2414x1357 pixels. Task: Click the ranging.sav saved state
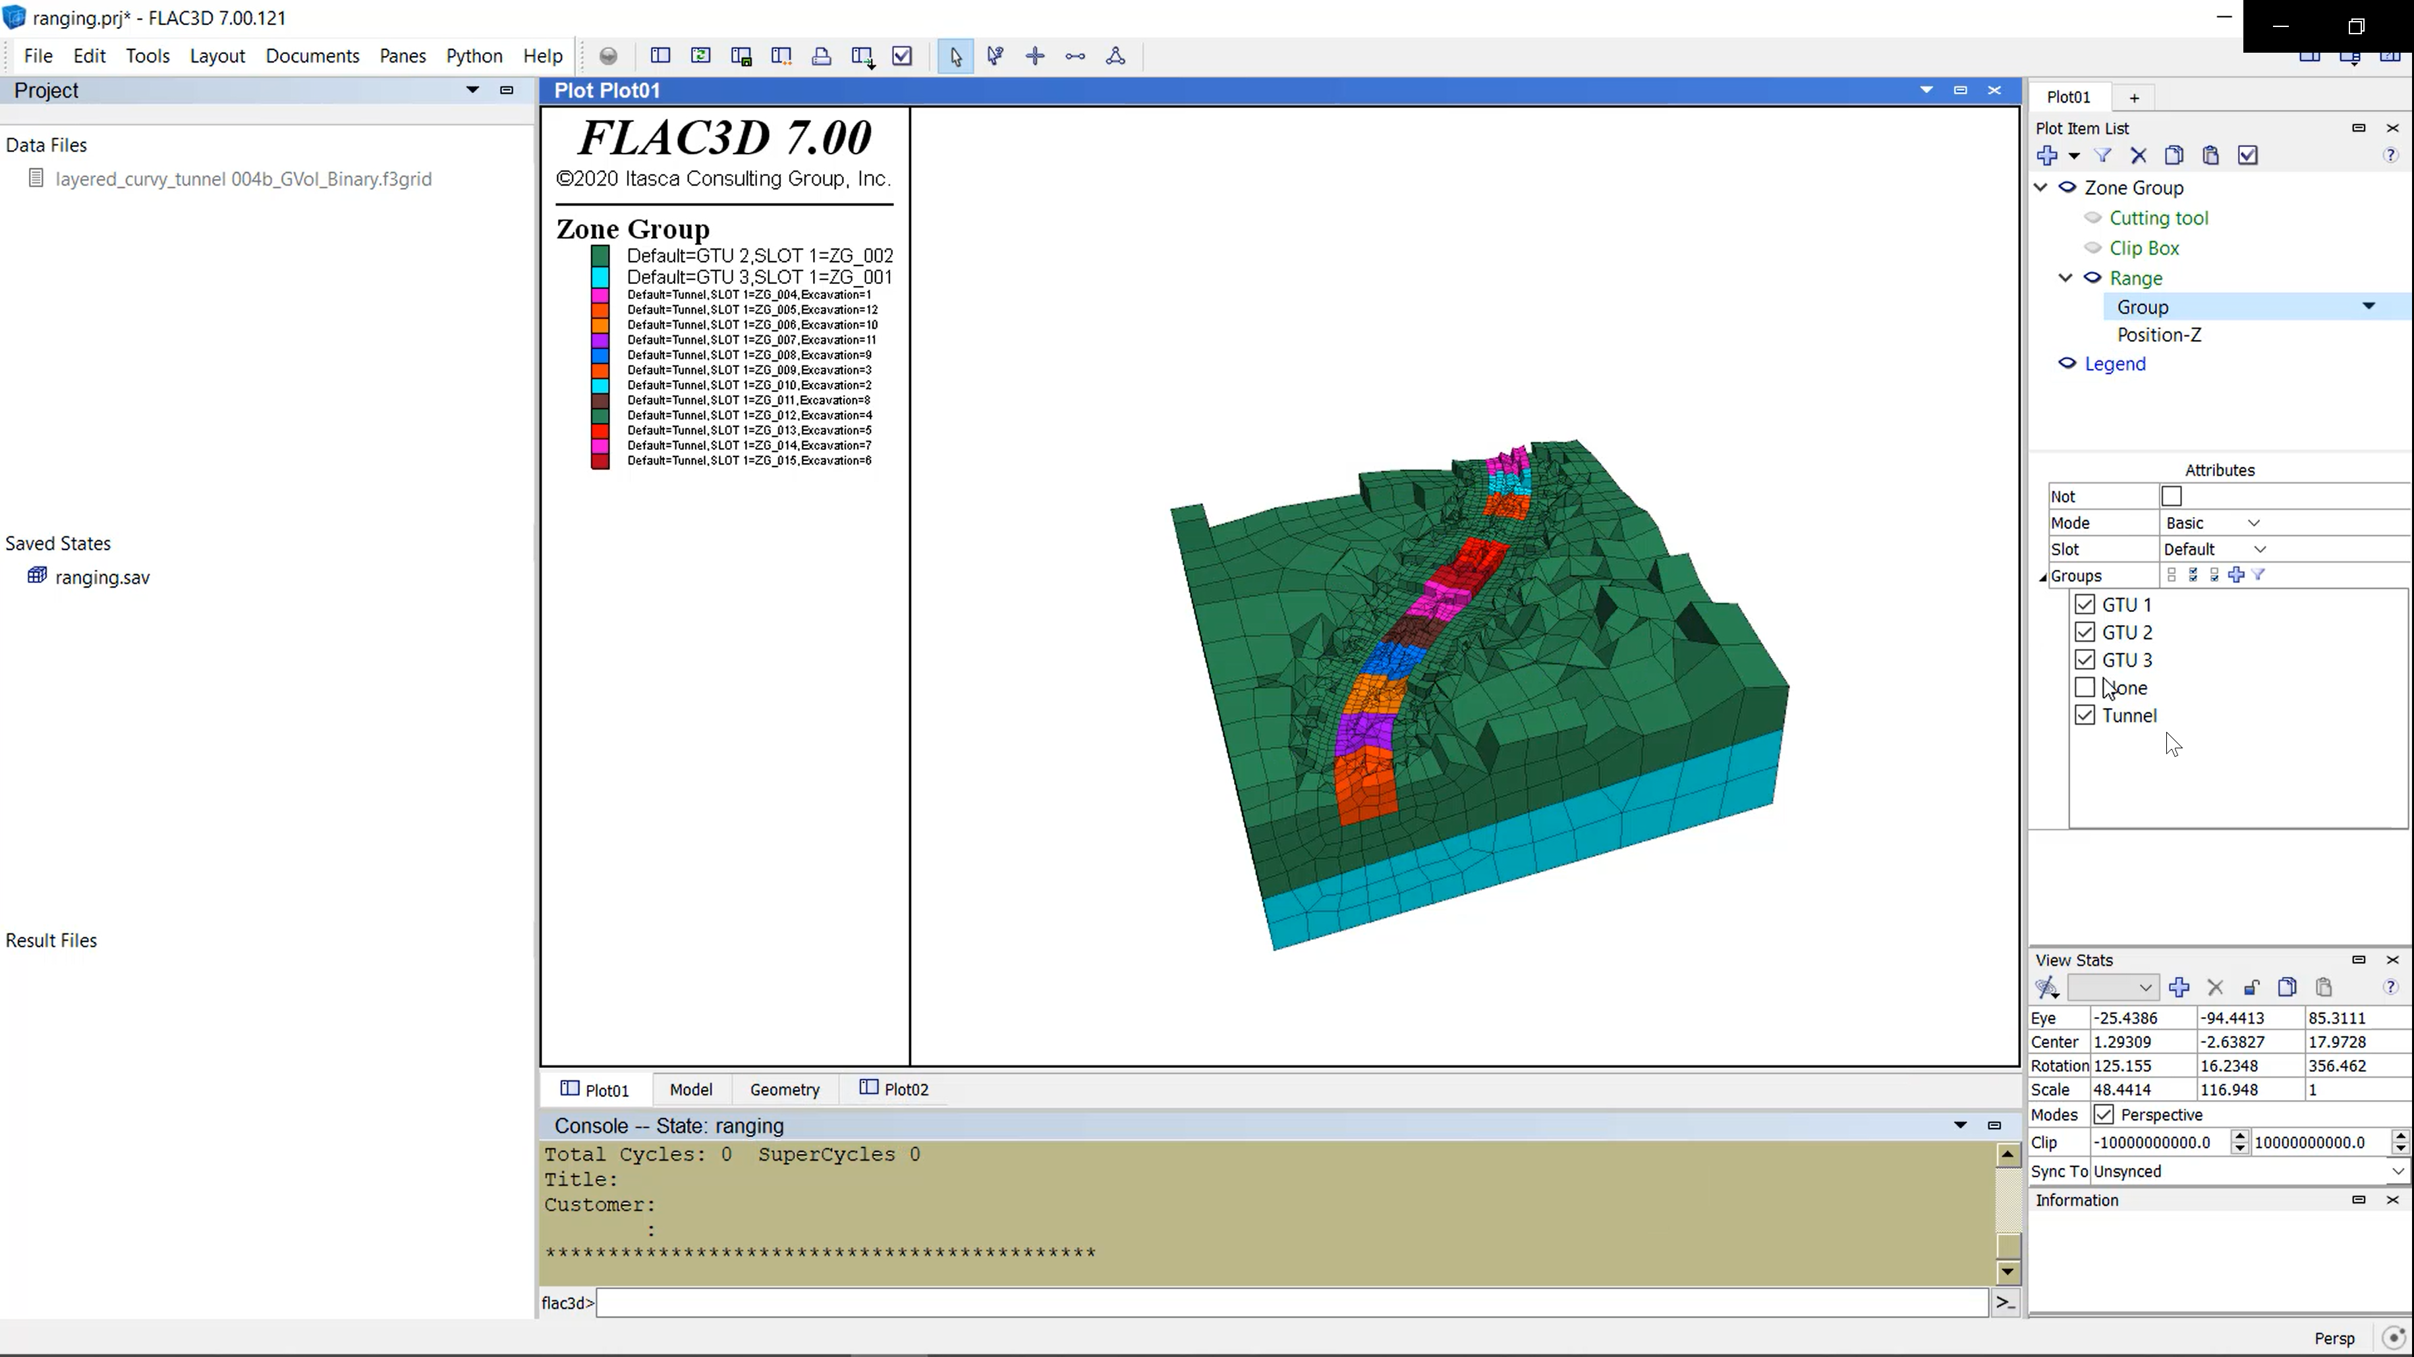pyautogui.click(x=103, y=576)
